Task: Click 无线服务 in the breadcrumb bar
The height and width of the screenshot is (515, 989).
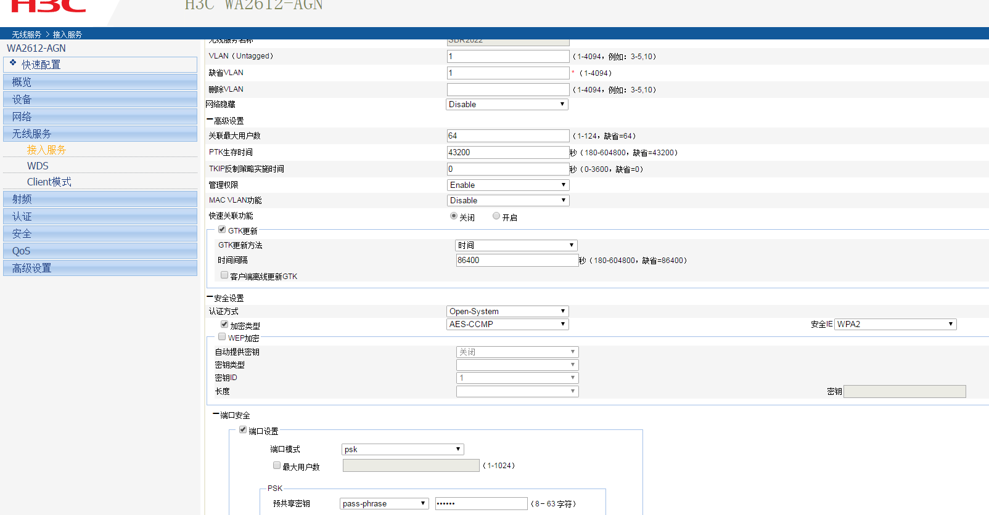Action: 27,34
